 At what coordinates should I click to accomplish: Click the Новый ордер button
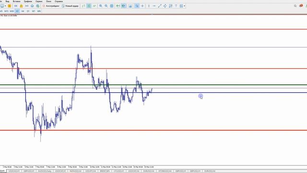[70, 6]
